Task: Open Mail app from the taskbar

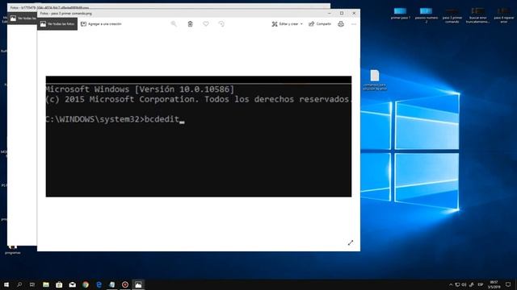Action: [72, 284]
